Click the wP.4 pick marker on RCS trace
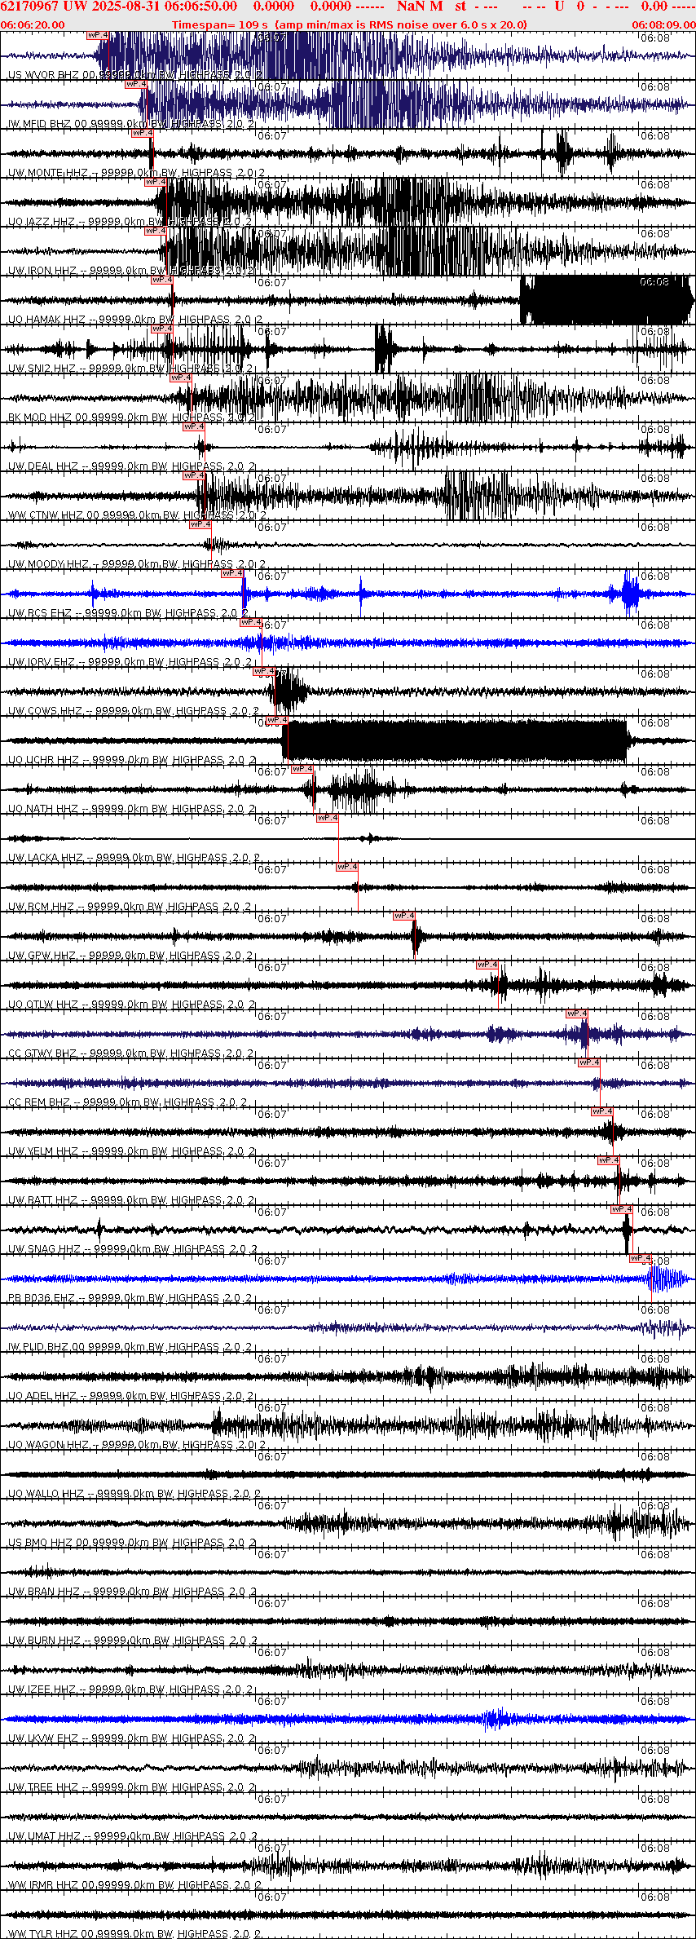The width and height of the screenshot is (696, 1939). (x=232, y=573)
